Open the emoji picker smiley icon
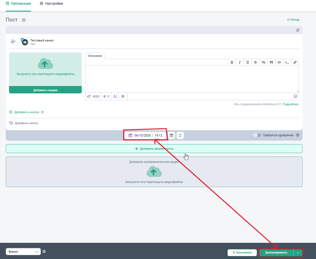The width and height of the screenshot is (316, 259). [295, 96]
